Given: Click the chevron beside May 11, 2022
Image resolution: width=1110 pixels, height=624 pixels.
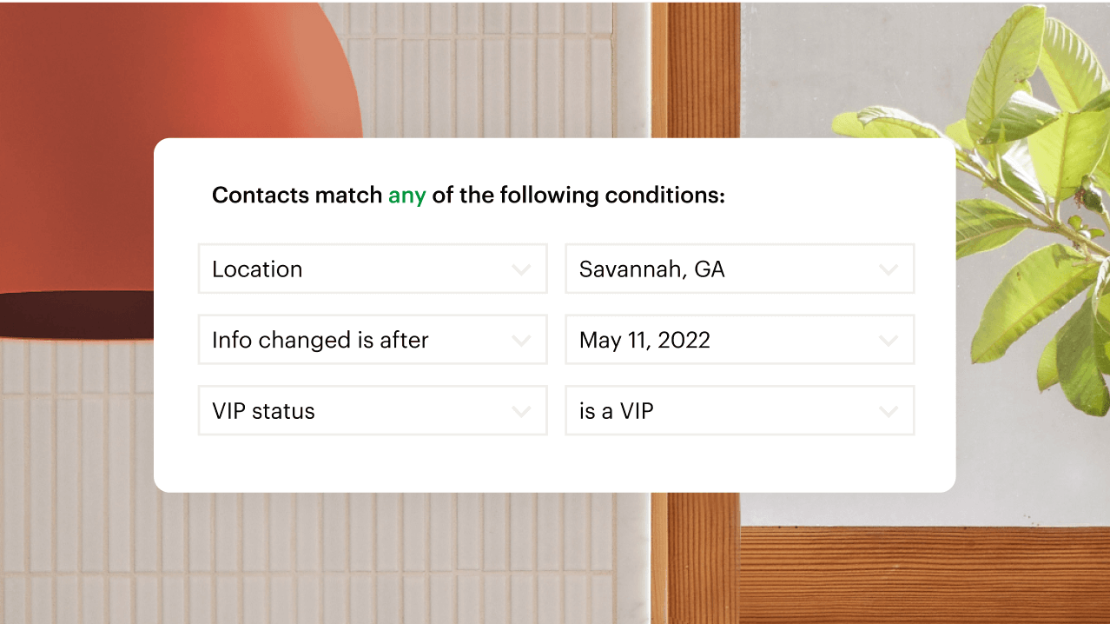Looking at the screenshot, I should (889, 340).
